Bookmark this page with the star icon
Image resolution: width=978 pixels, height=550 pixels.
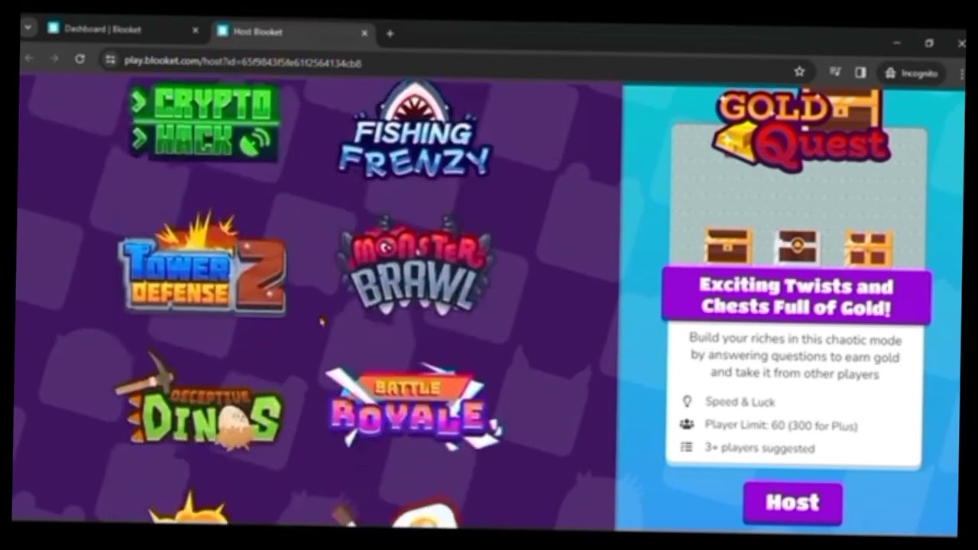(x=799, y=71)
